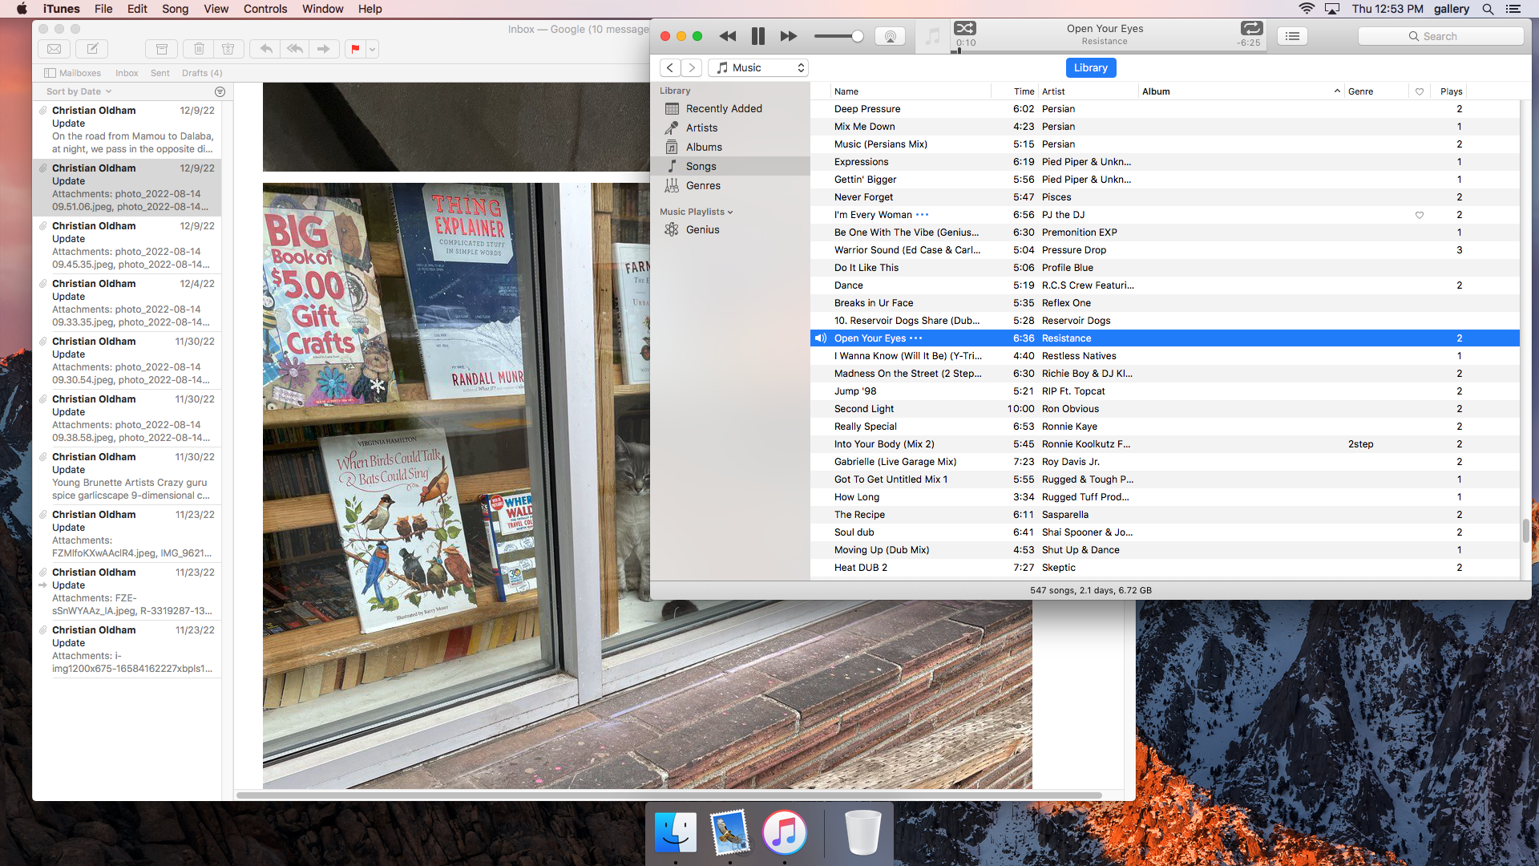
Task: Open Trash from the Dock
Action: pos(863,832)
